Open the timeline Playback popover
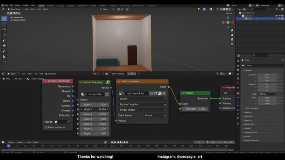285x160 pixels. point(12,142)
